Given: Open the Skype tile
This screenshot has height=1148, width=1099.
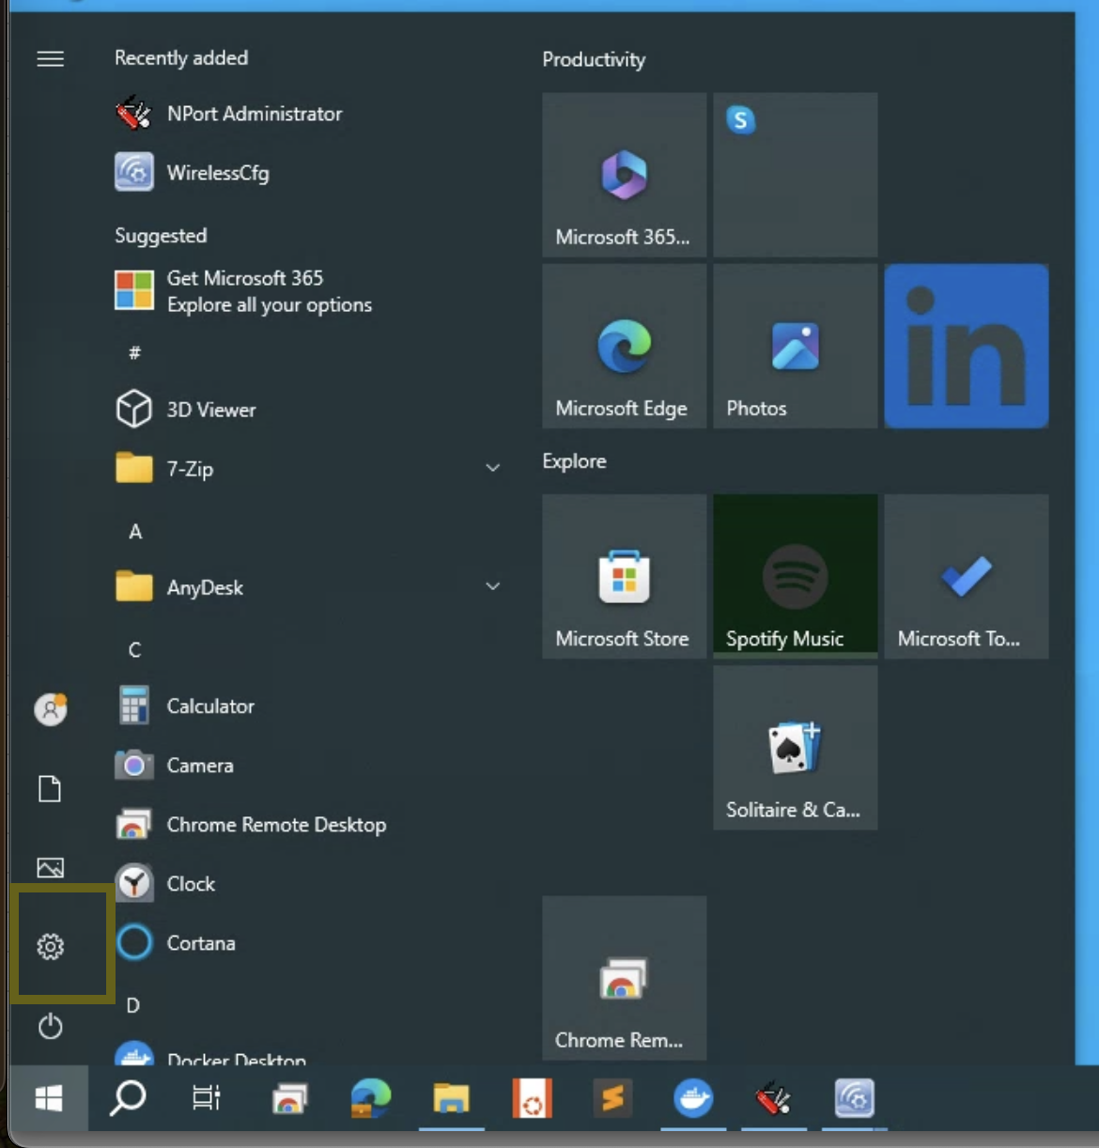Looking at the screenshot, I should click(x=796, y=175).
